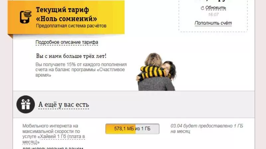Image resolution: width=266 pixels, height=149 pixels.
Task: Click the gift box icon
Action: pos(26,104)
